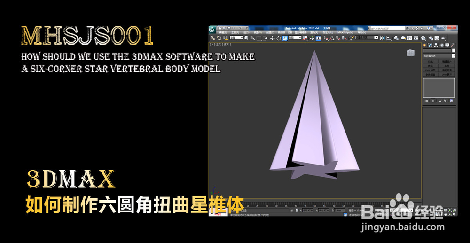Open the 工具 (Tools) menu
The image size is (470, 243).
(235, 32)
